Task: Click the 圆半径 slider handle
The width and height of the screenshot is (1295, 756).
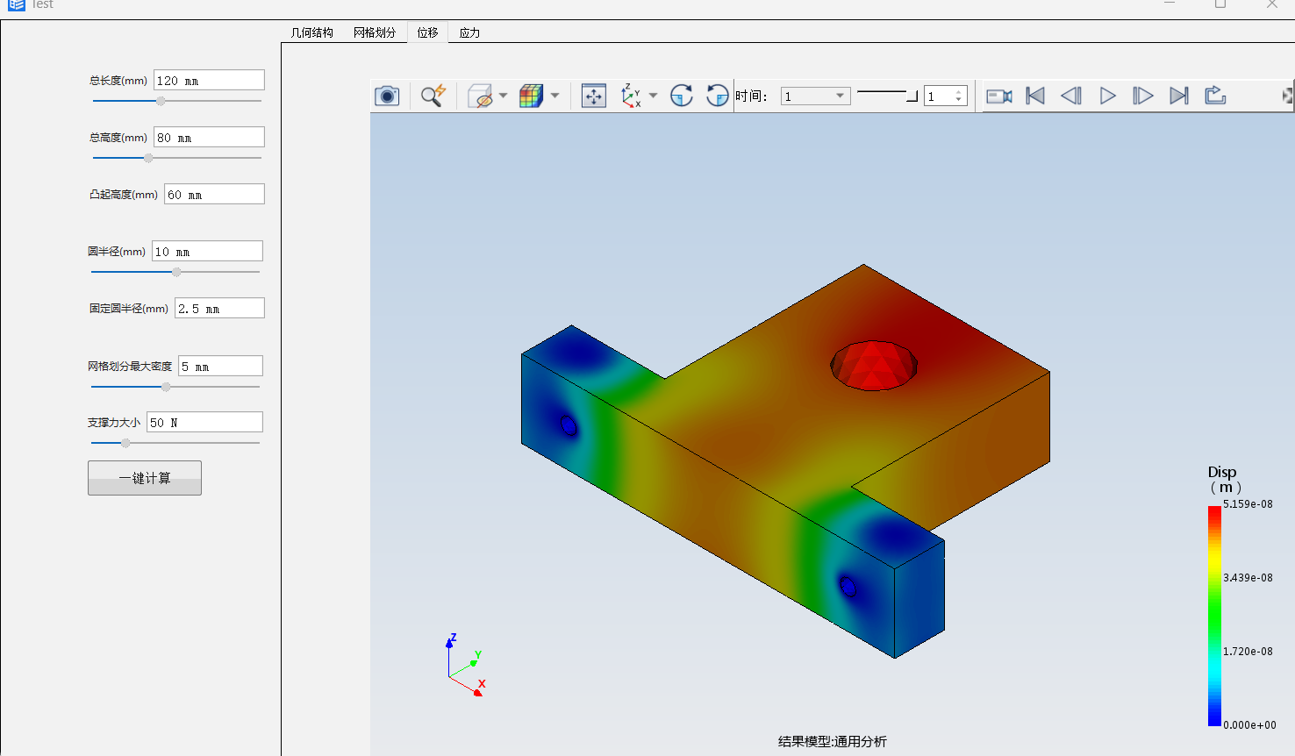Action: click(x=176, y=272)
